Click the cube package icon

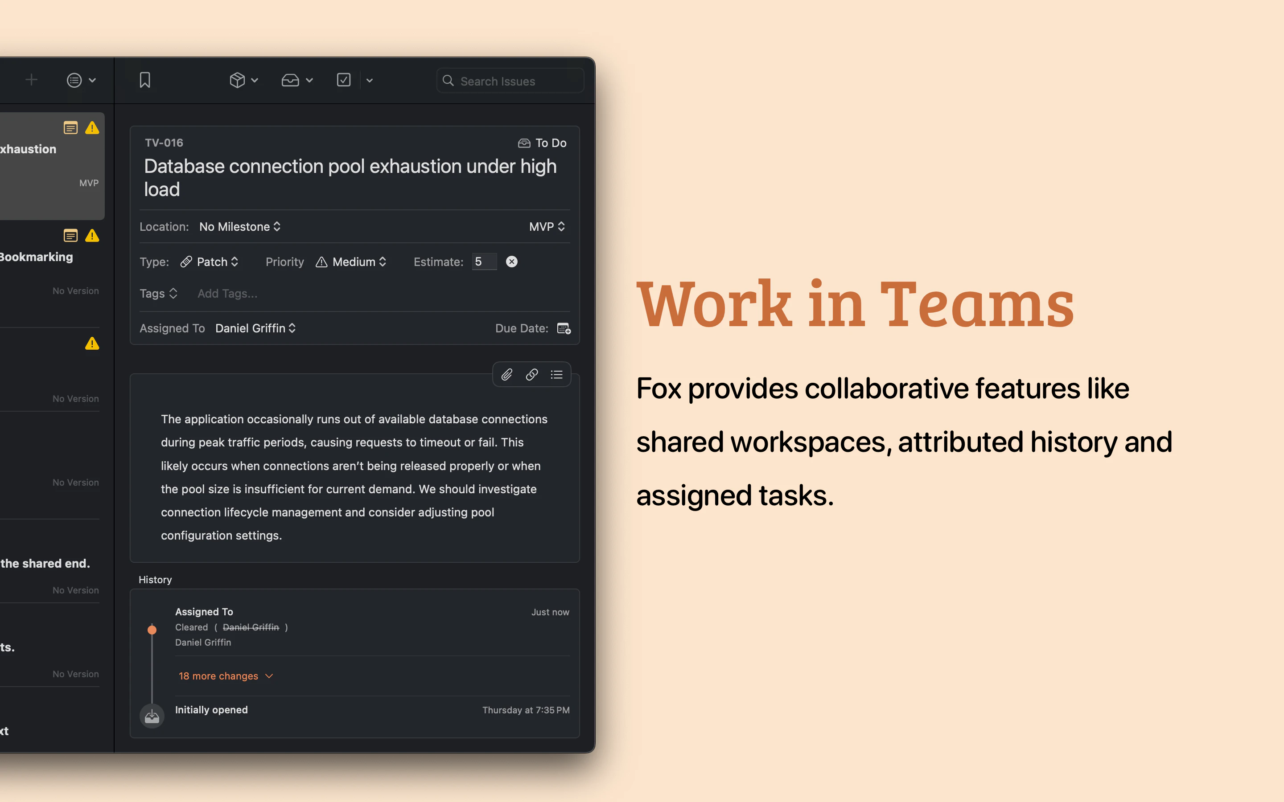(237, 80)
